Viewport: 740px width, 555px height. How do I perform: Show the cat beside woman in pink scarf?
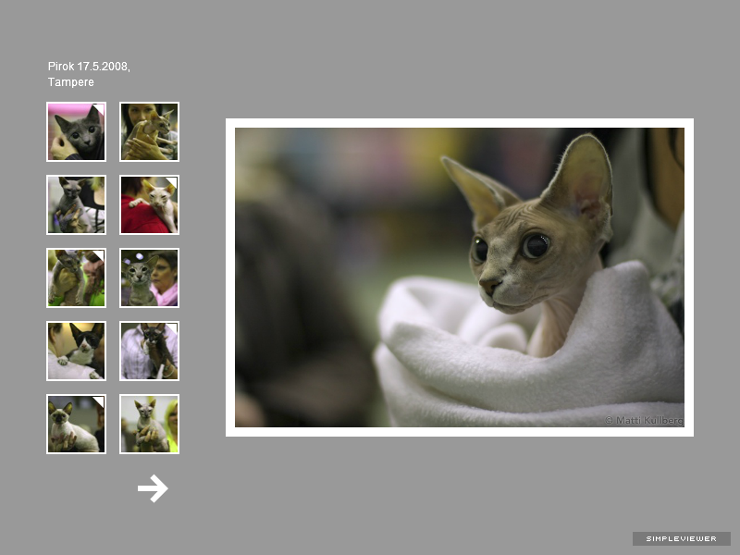click(149, 277)
